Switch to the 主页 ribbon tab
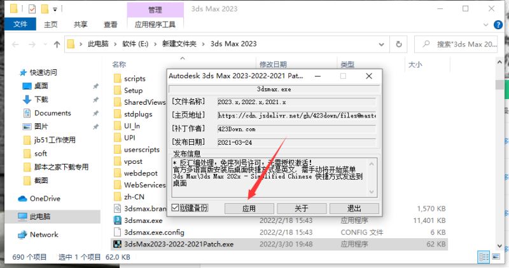The height and width of the screenshot is (268, 509). tap(51, 24)
